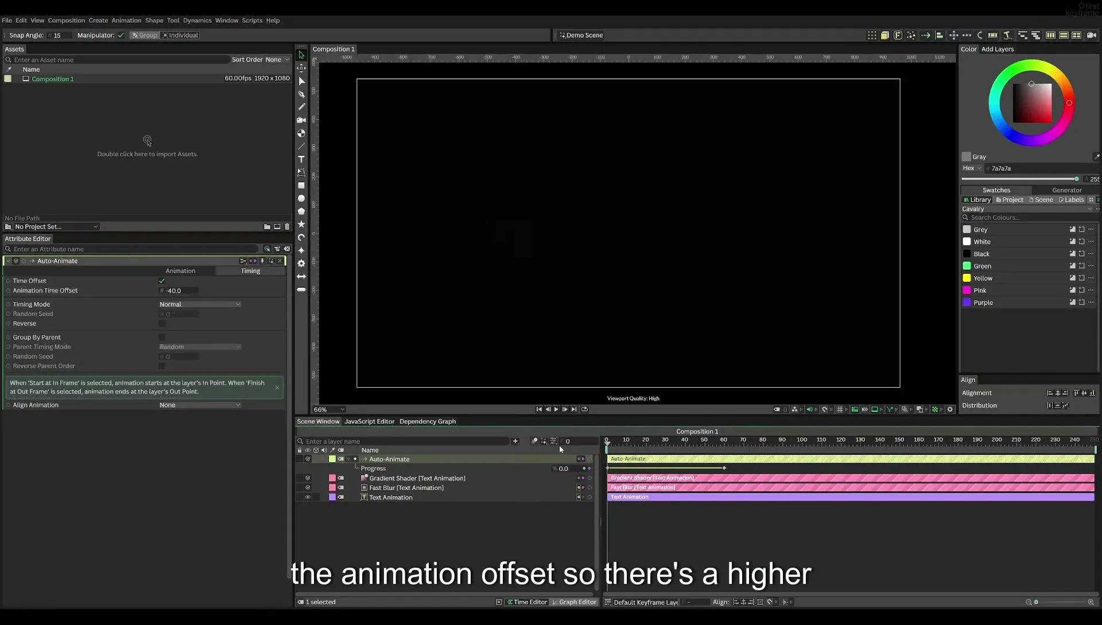Toggle Gradient Shader layer enable icon
The height and width of the screenshot is (625, 1102).
tap(308, 478)
